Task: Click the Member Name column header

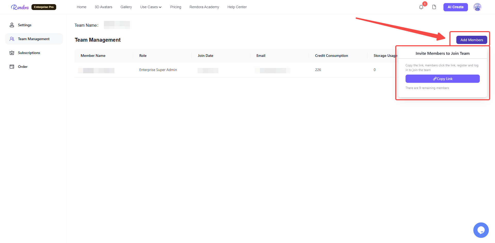Action: coord(93,56)
